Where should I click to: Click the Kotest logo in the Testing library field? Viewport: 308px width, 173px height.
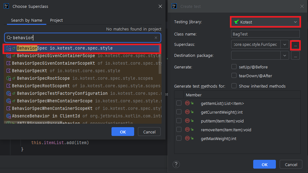click(x=236, y=22)
